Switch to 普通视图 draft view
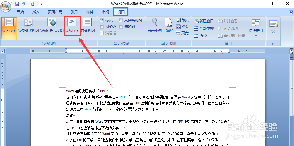 pos(88,26)
